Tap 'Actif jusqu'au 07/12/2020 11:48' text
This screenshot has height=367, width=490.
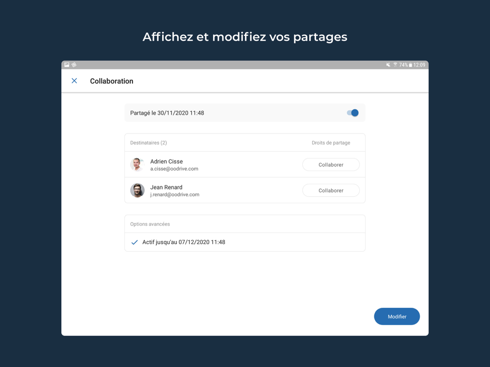pos(183,242)
